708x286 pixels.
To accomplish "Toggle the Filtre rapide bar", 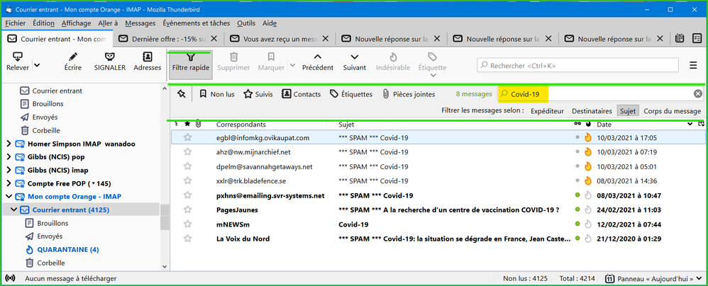I will tap(188, 62).
